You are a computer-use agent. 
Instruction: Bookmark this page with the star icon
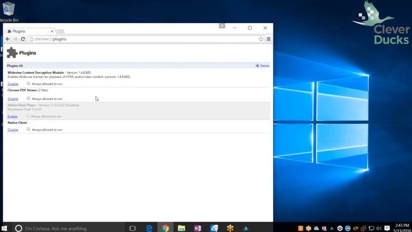261,39
